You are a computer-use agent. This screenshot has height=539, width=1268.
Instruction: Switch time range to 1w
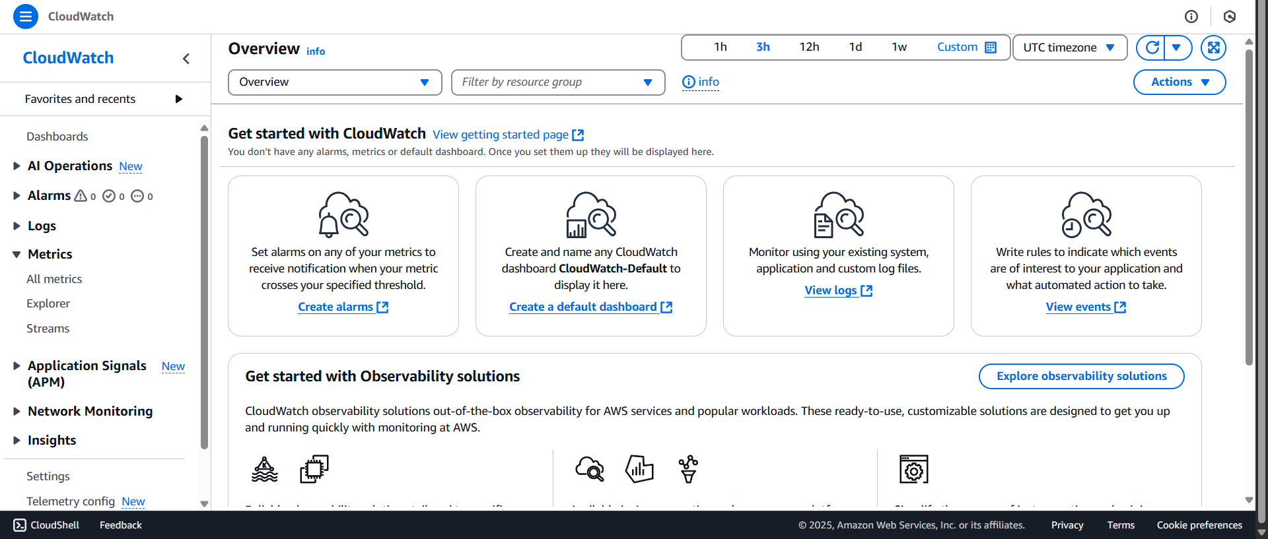[x=899, y=48]
